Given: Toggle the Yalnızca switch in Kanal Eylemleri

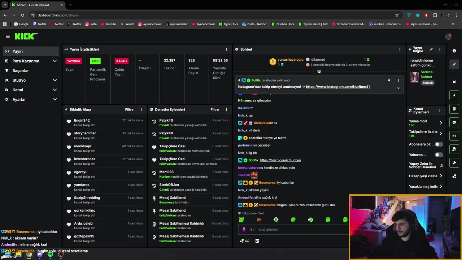Looking at the screenshot, I should (439, 155).
